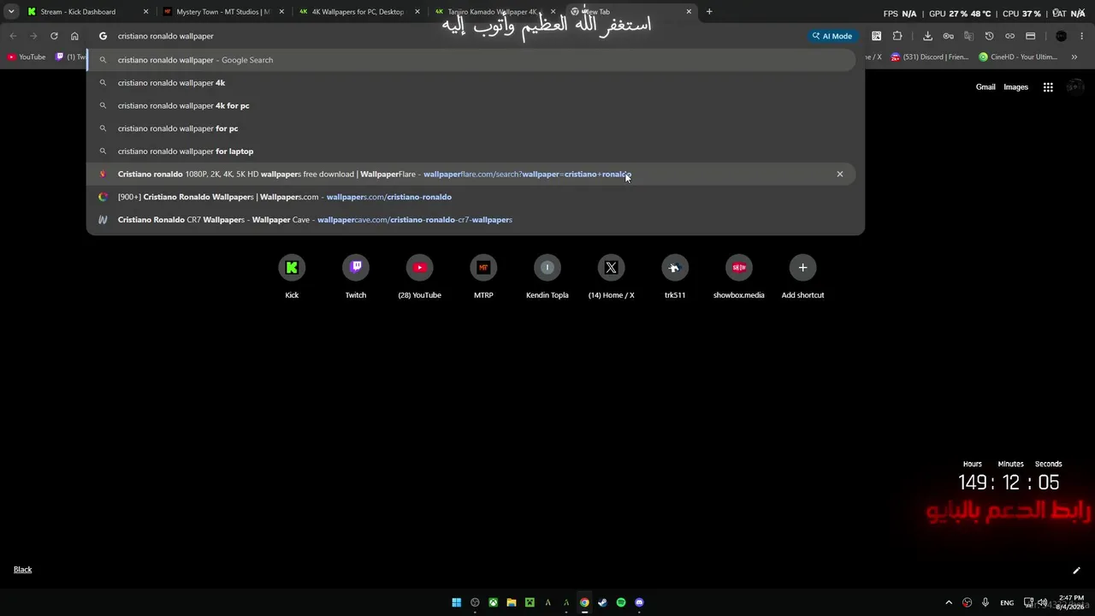Open File Explorer from the taskbar
Viewport: 1095px width, 616px height.
(512, 602)
